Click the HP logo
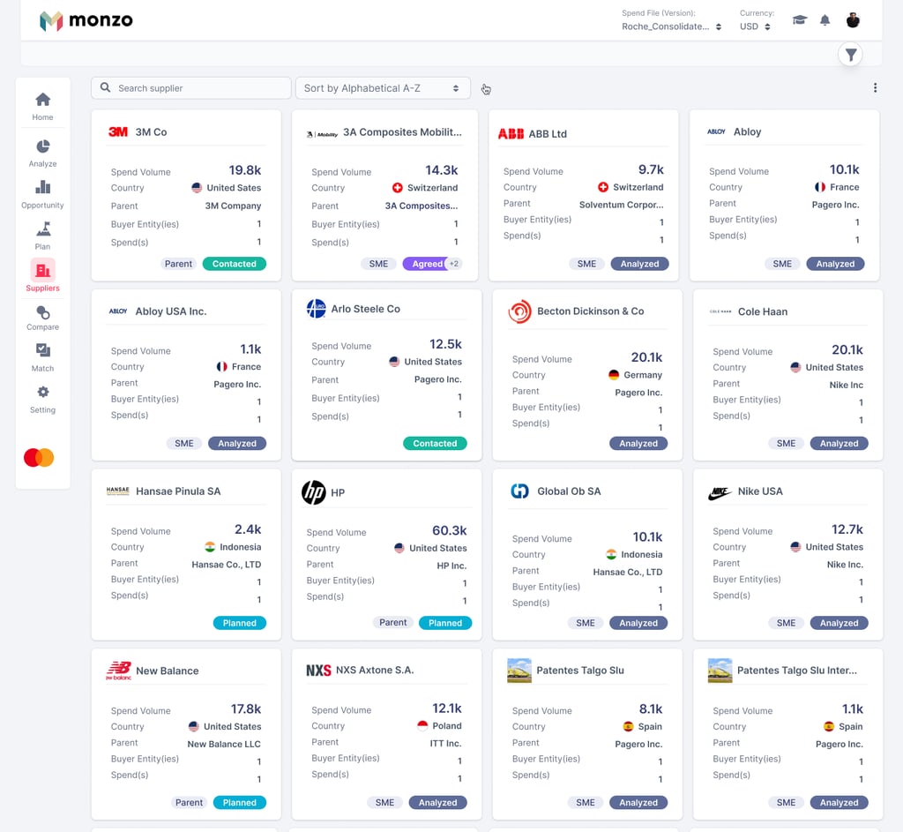 coord(314,492)
